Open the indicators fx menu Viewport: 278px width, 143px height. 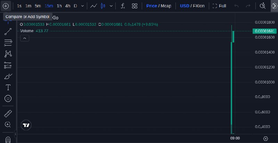coord(123,6)
